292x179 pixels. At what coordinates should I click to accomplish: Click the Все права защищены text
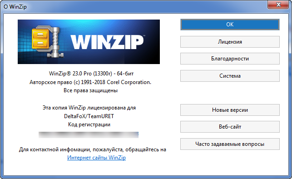90,90
